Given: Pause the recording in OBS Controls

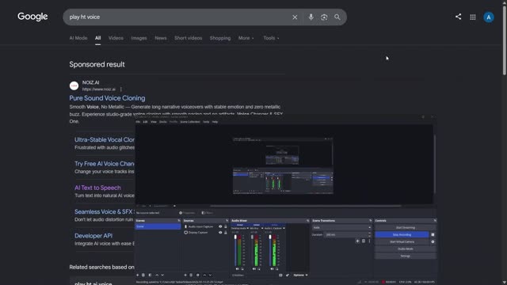Looking at the screenshot, I should point(433,234).
